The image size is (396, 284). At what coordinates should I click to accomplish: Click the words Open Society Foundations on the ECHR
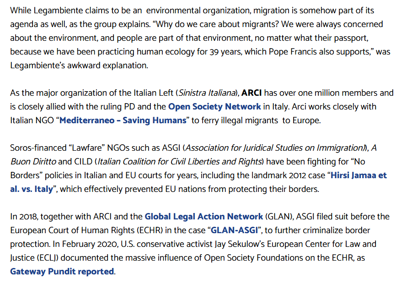click(x=278, y=257)
